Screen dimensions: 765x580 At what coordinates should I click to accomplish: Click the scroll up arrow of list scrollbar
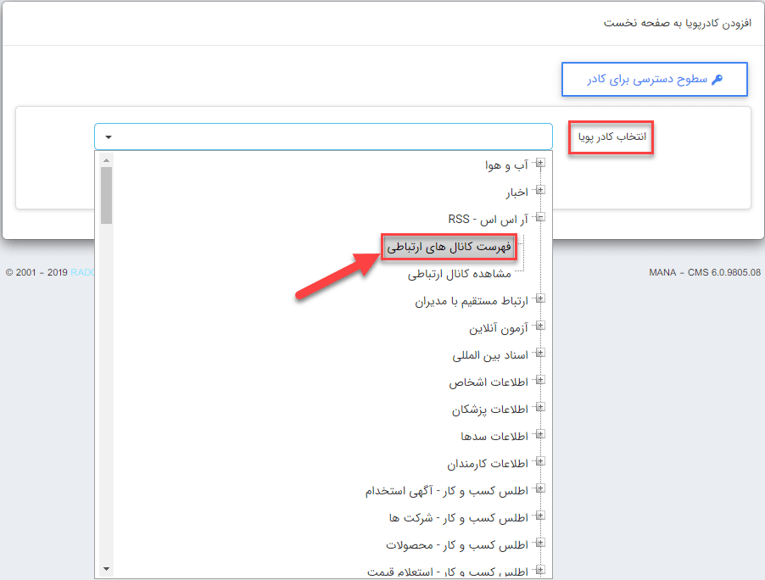(106, 159)
